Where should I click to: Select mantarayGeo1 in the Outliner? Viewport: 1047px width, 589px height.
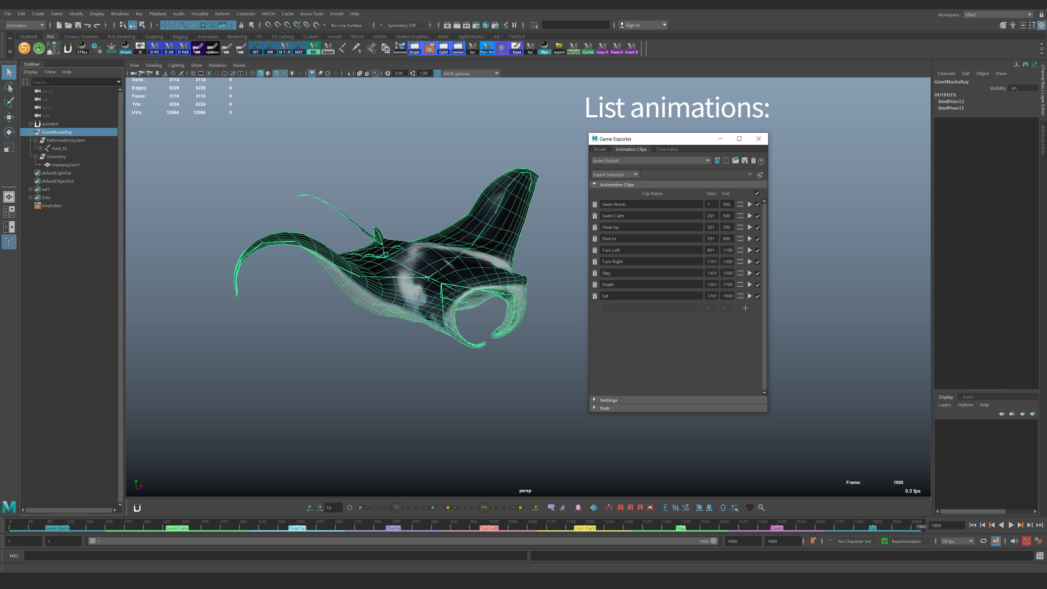(x=65, y=165)
